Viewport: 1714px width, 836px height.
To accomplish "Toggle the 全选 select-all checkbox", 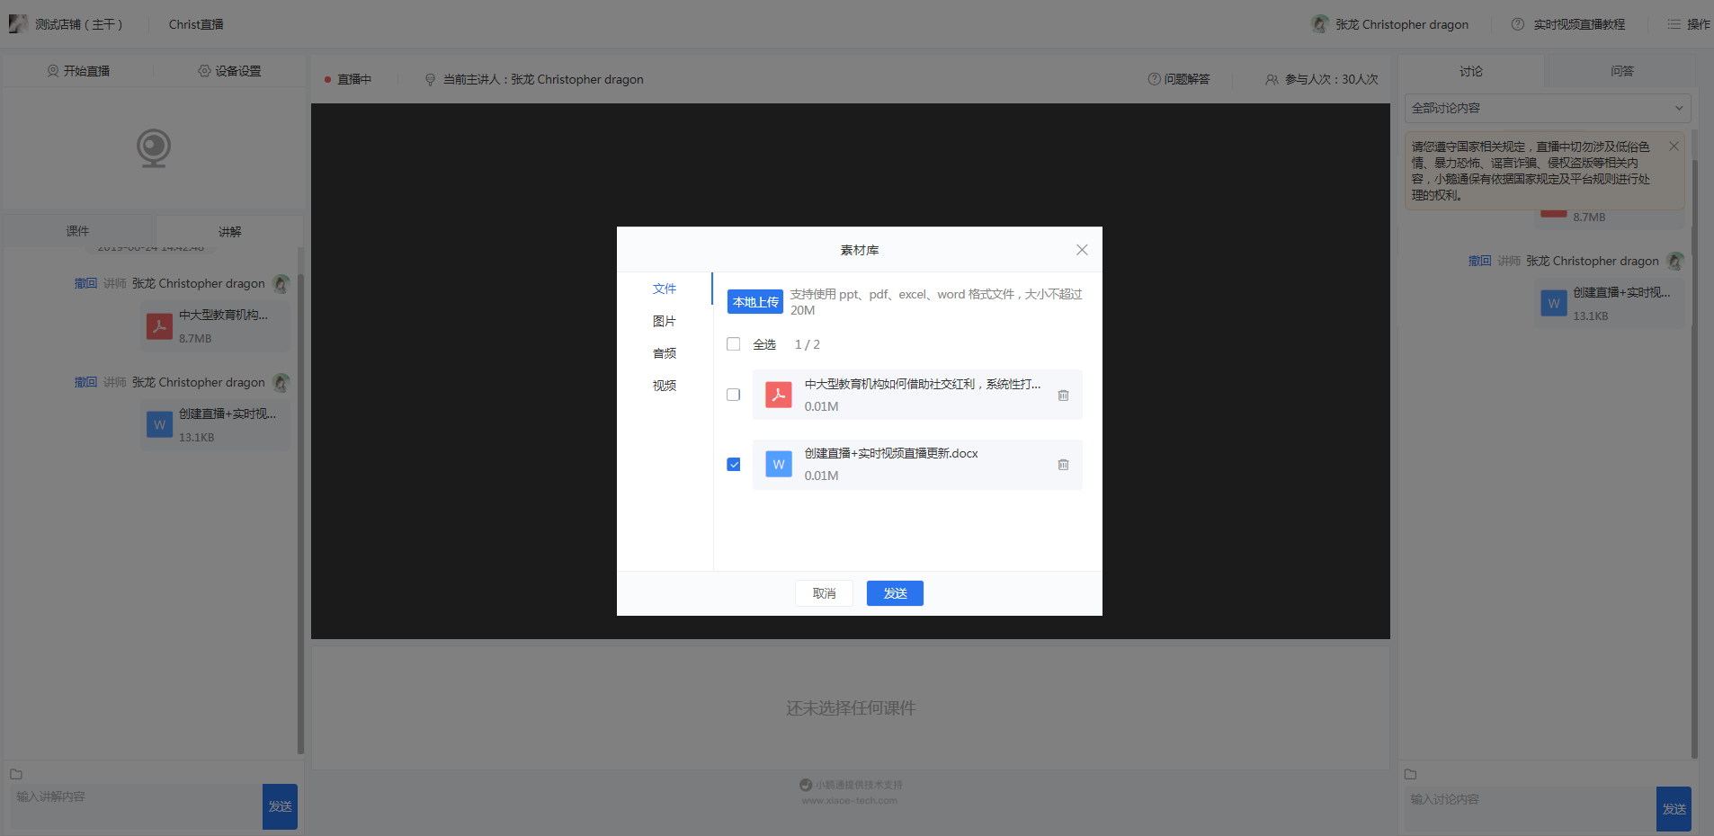I will [x=734, y=344].
